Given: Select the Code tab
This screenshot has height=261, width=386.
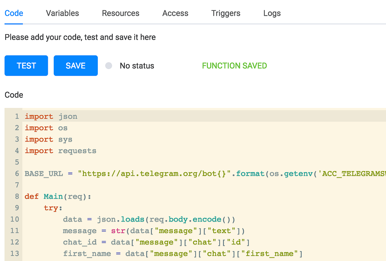Looking at the screenshot, I should coord(14,13).
